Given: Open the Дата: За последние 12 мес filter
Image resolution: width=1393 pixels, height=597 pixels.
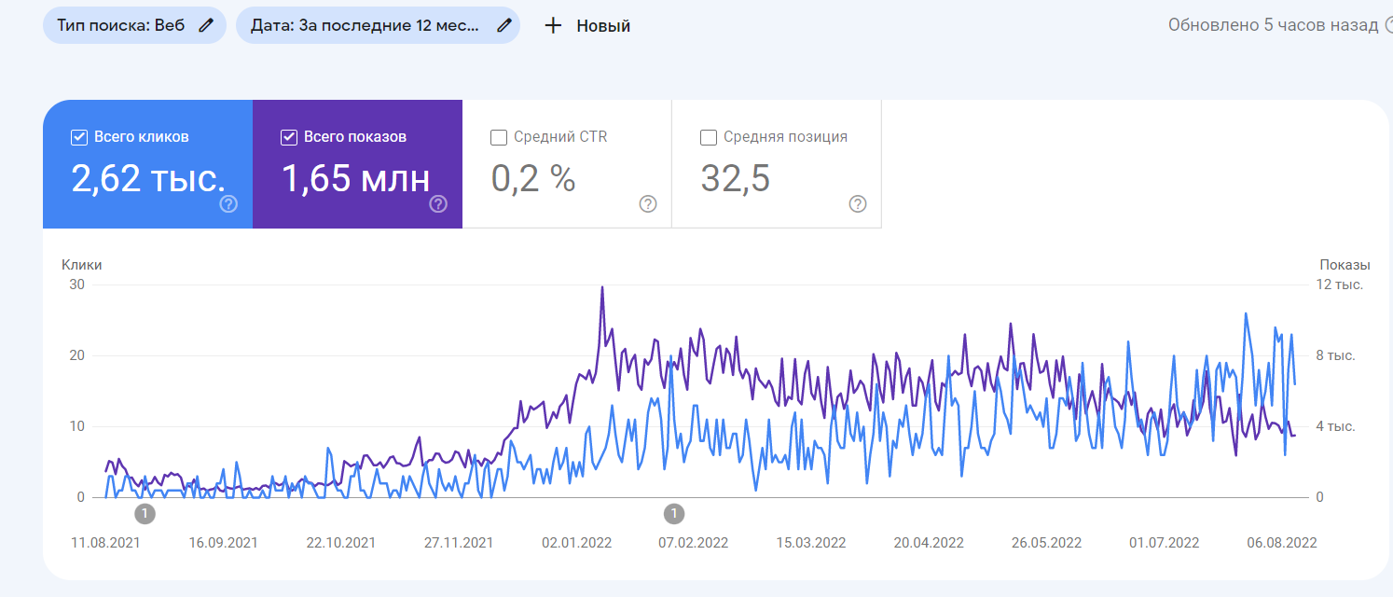Looking at the screenshot, I should [364, 25].
